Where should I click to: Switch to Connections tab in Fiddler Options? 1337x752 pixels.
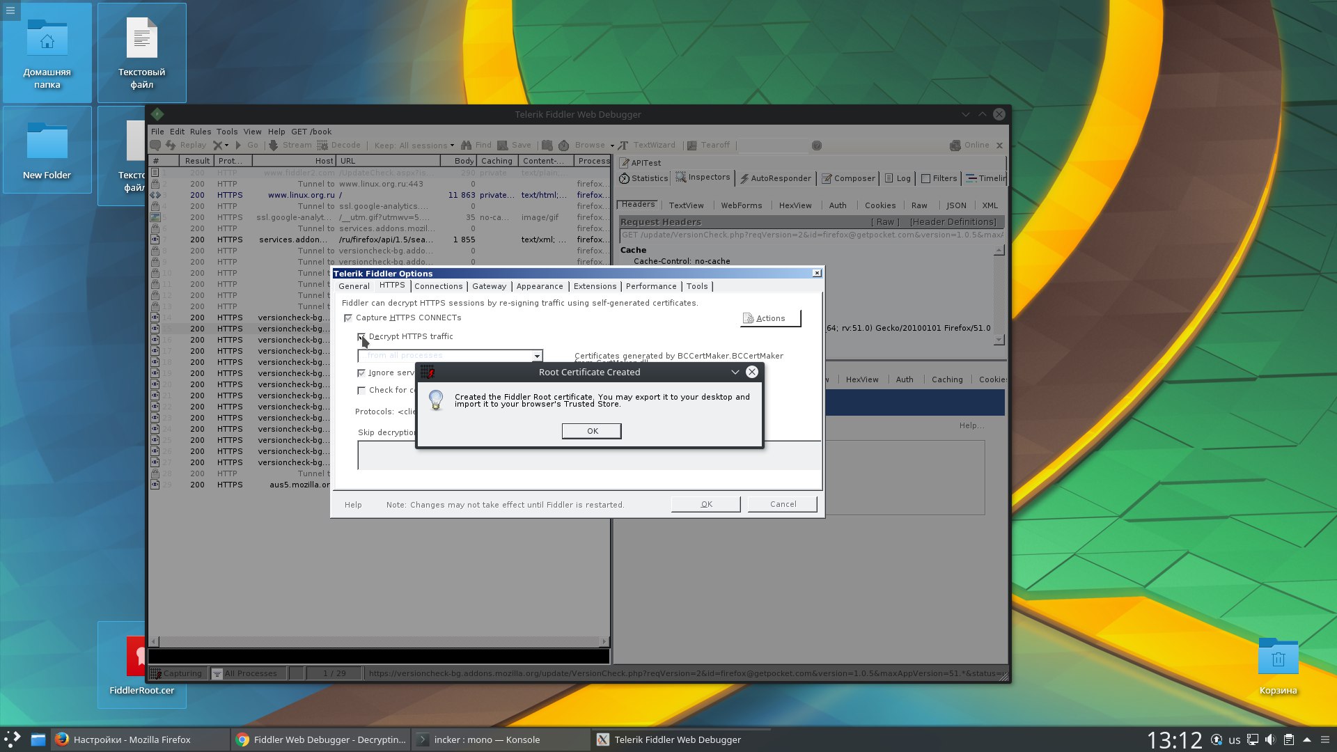(438, 286)
